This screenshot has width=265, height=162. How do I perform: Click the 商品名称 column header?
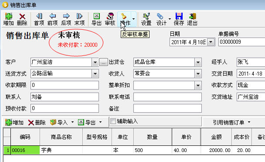(x=61, y=137)
